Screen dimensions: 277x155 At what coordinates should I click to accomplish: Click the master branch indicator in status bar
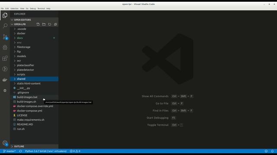pos(10,151)
